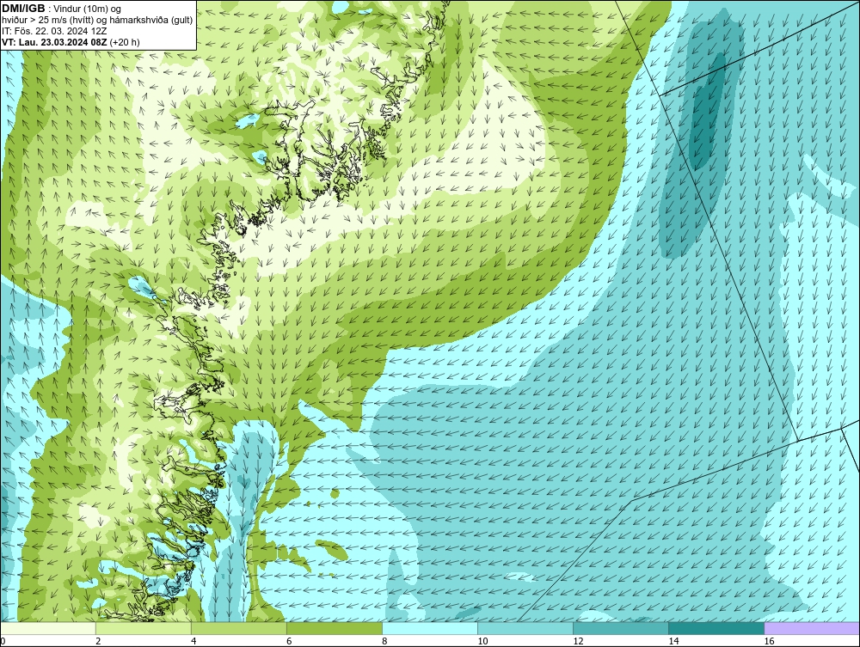The image size is (860, 647).
Task: Click the light green 2–4 m/s legend color
Action: point(143,628)
